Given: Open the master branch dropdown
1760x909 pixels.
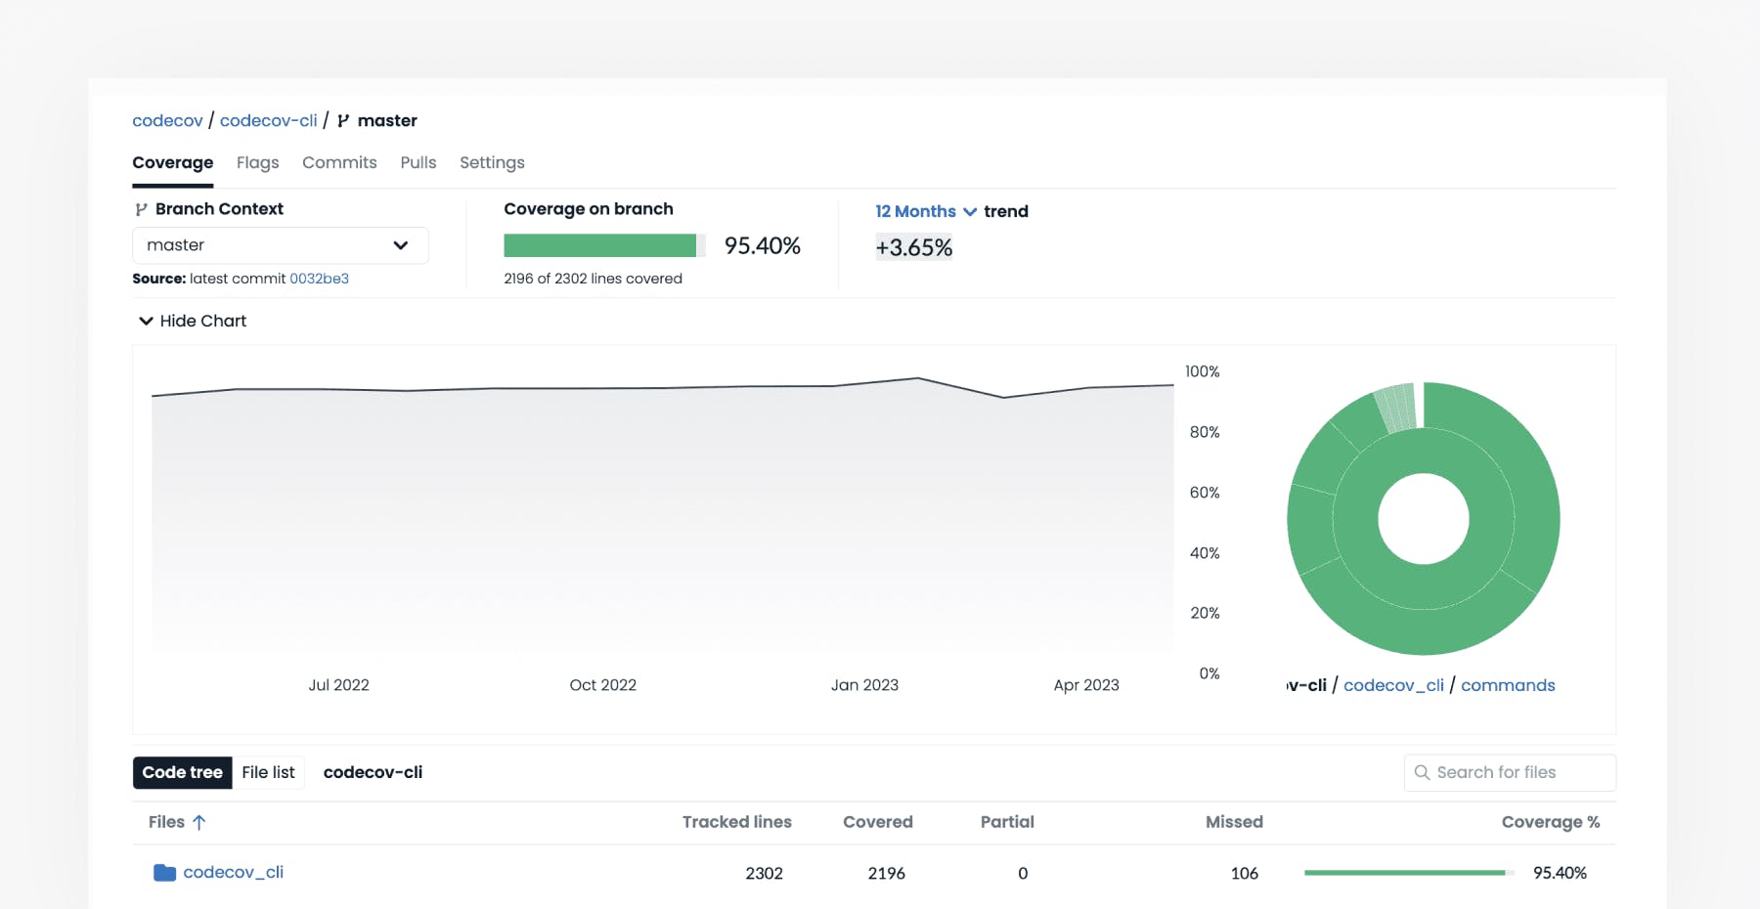Looking at the screenshot, I should coord(280,245).
